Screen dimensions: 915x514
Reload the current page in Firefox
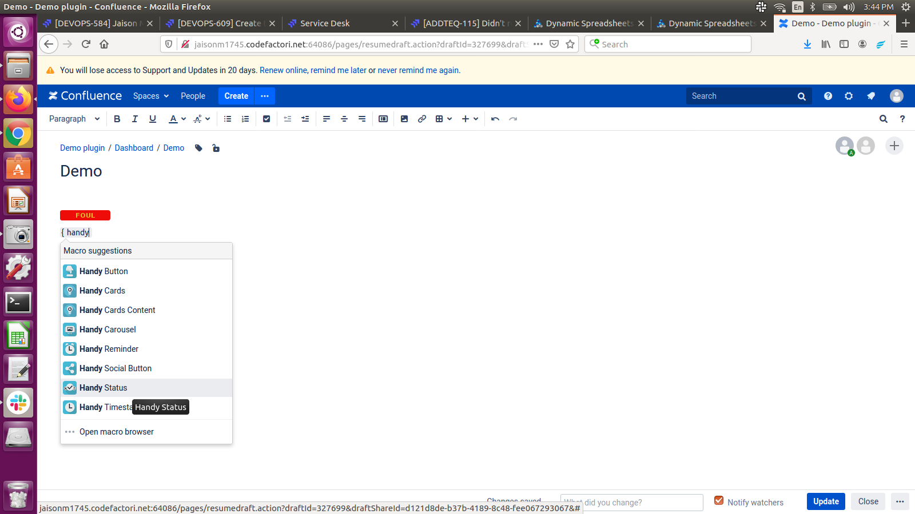(x=86, y=44)
